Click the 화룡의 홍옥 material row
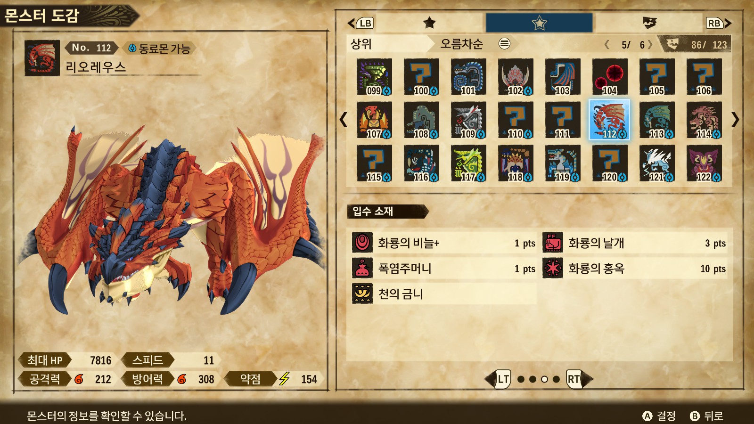Viewport: 754px width, 424px height. point(634,269)
